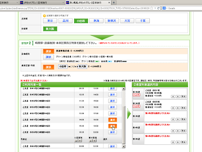Select train Kodama 645 in list
The image size is (202, 152).
click(112, 95)
